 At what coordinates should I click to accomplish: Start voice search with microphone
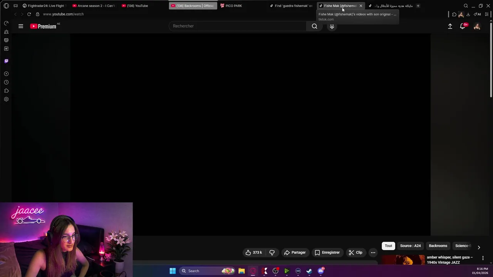(332, 26)
